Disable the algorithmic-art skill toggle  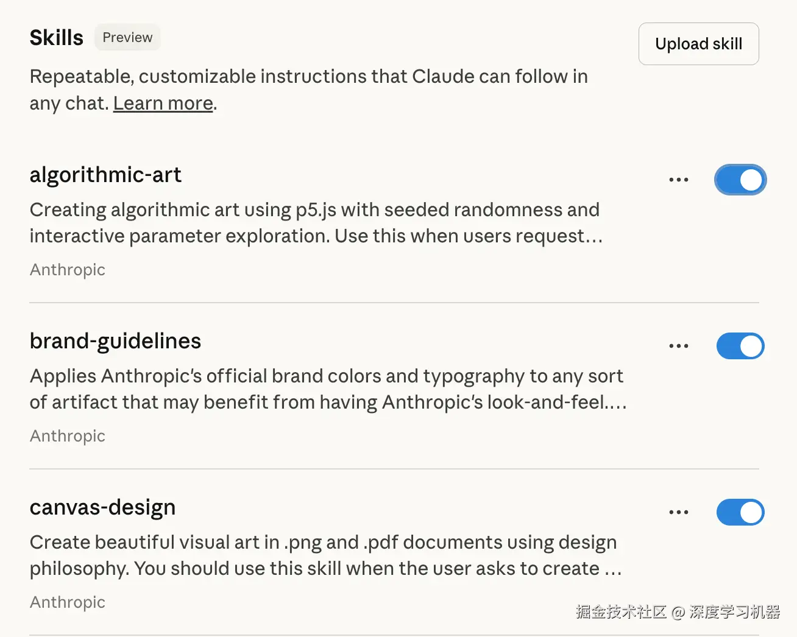pos(740,180)
